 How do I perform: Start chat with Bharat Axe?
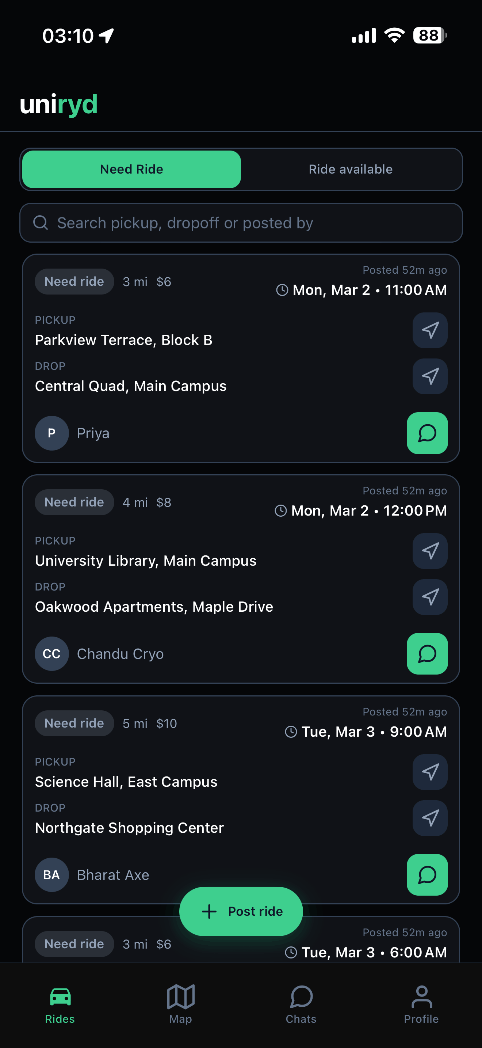(427, 875)
